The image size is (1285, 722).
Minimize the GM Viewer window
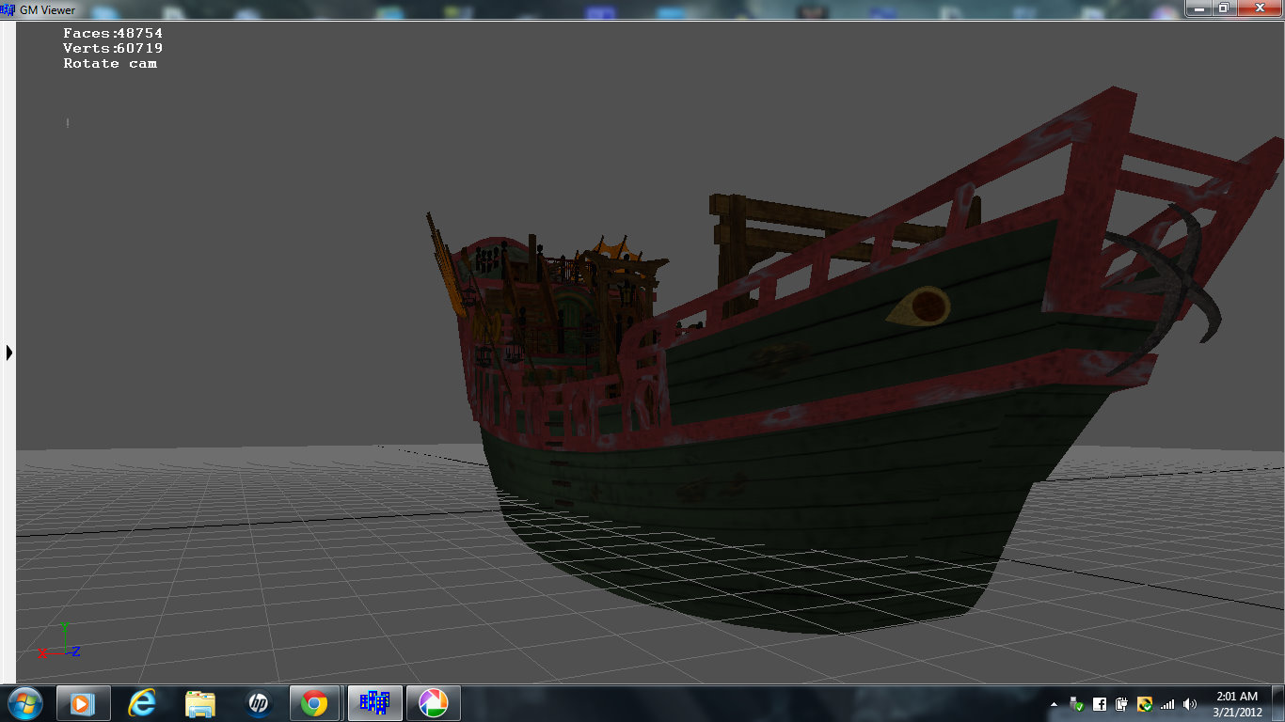[x=1198, y=8]
